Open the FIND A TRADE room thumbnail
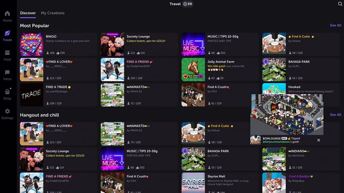Screen dimensions: 344x193 tap(31, 94)
